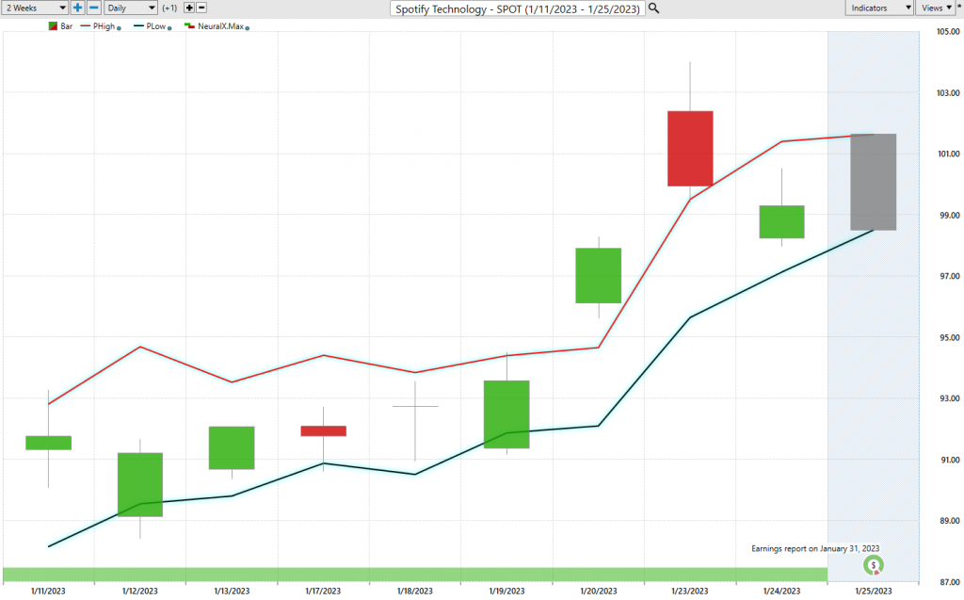
Task: Click the NeuralX.Max green-red legend icon
Action: [x=189, y=26]
